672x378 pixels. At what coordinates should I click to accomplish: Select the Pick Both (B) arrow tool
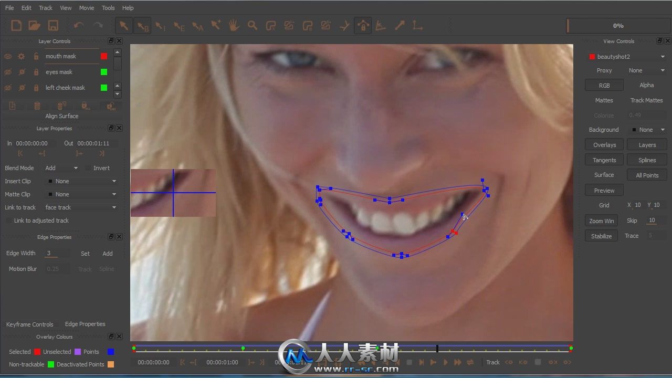click(x=142, y=26)
